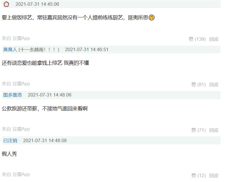Open 已注销 user profile link

click(10, 140)
